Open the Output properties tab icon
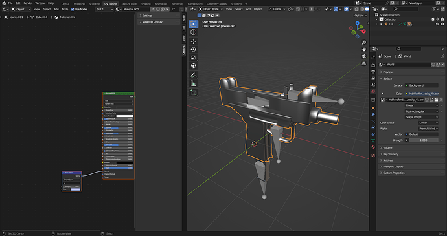This screenshot has height=236, width=447. click(x=373, y=72)
